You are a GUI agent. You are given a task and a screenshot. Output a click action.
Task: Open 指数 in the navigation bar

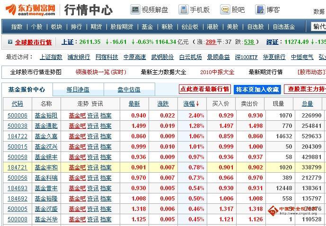(17, 27)
